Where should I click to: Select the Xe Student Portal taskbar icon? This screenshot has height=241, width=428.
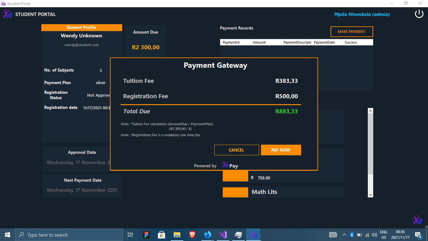253,235
